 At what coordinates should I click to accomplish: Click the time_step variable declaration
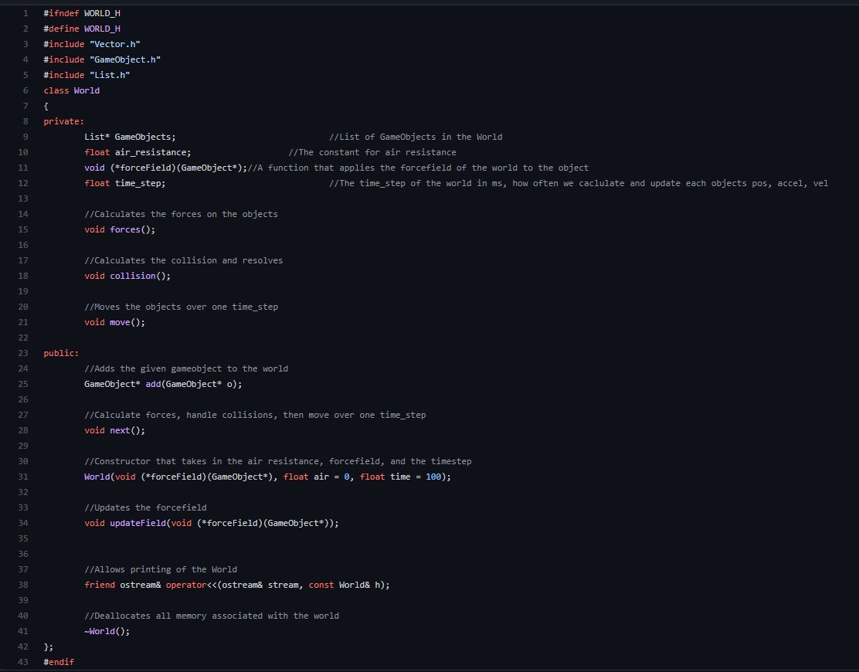click(x=138, y=184)
